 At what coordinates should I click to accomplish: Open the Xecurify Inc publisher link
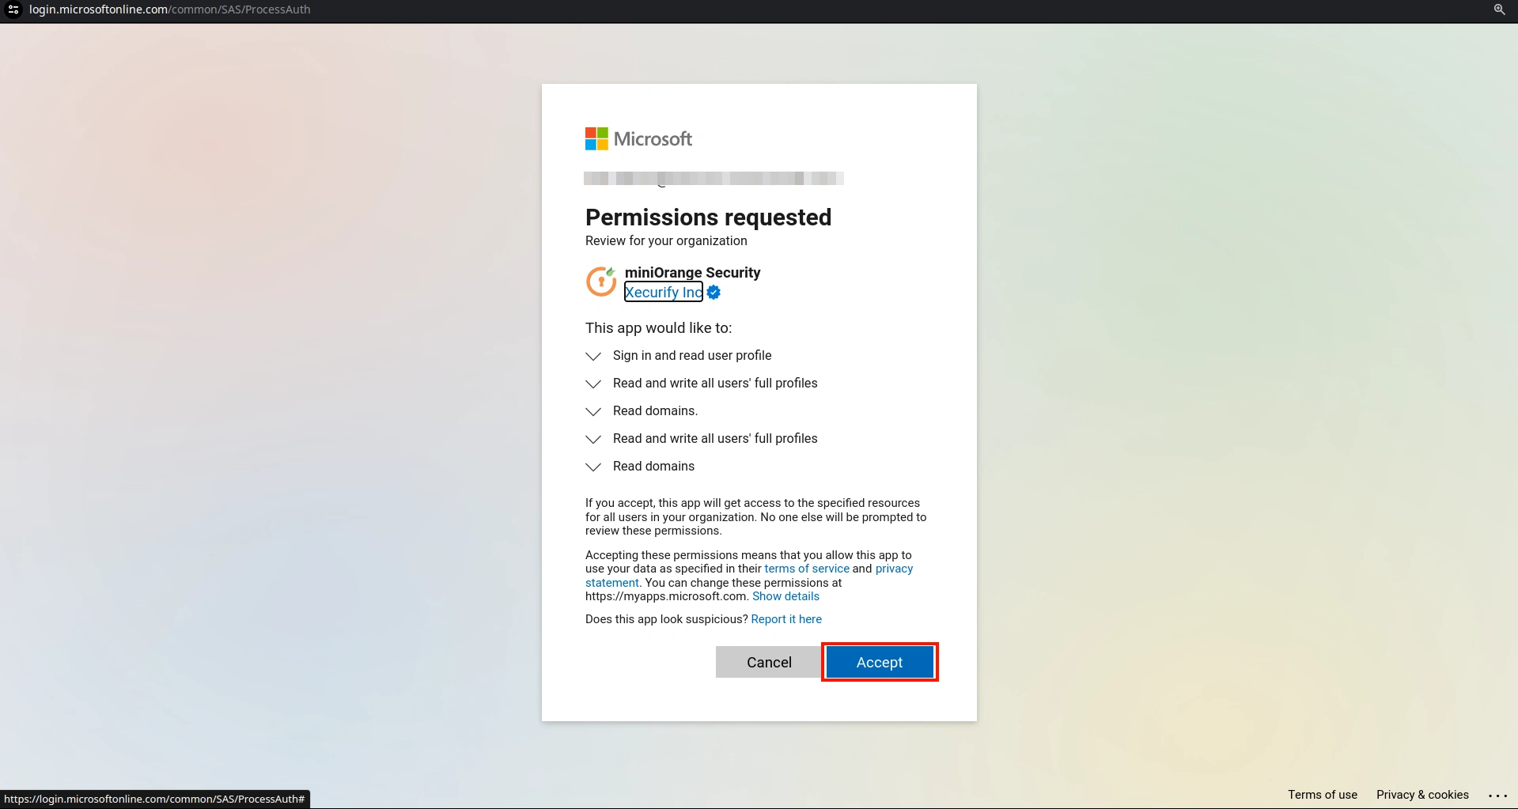[x=663, y=292]
